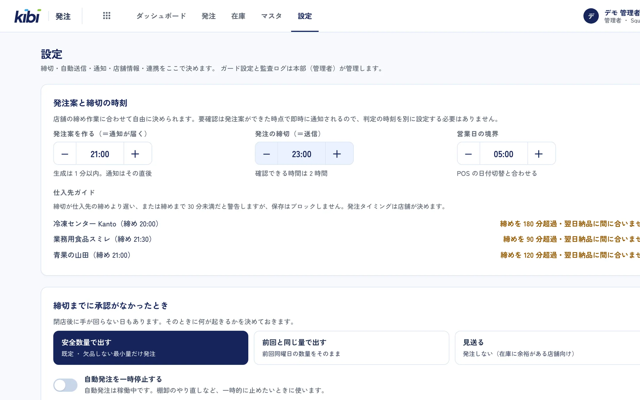Decrease the 営業日の境界 time with minus
Image resolution: width=640 pixels, height=400 pixels.
tap(468, 153)
